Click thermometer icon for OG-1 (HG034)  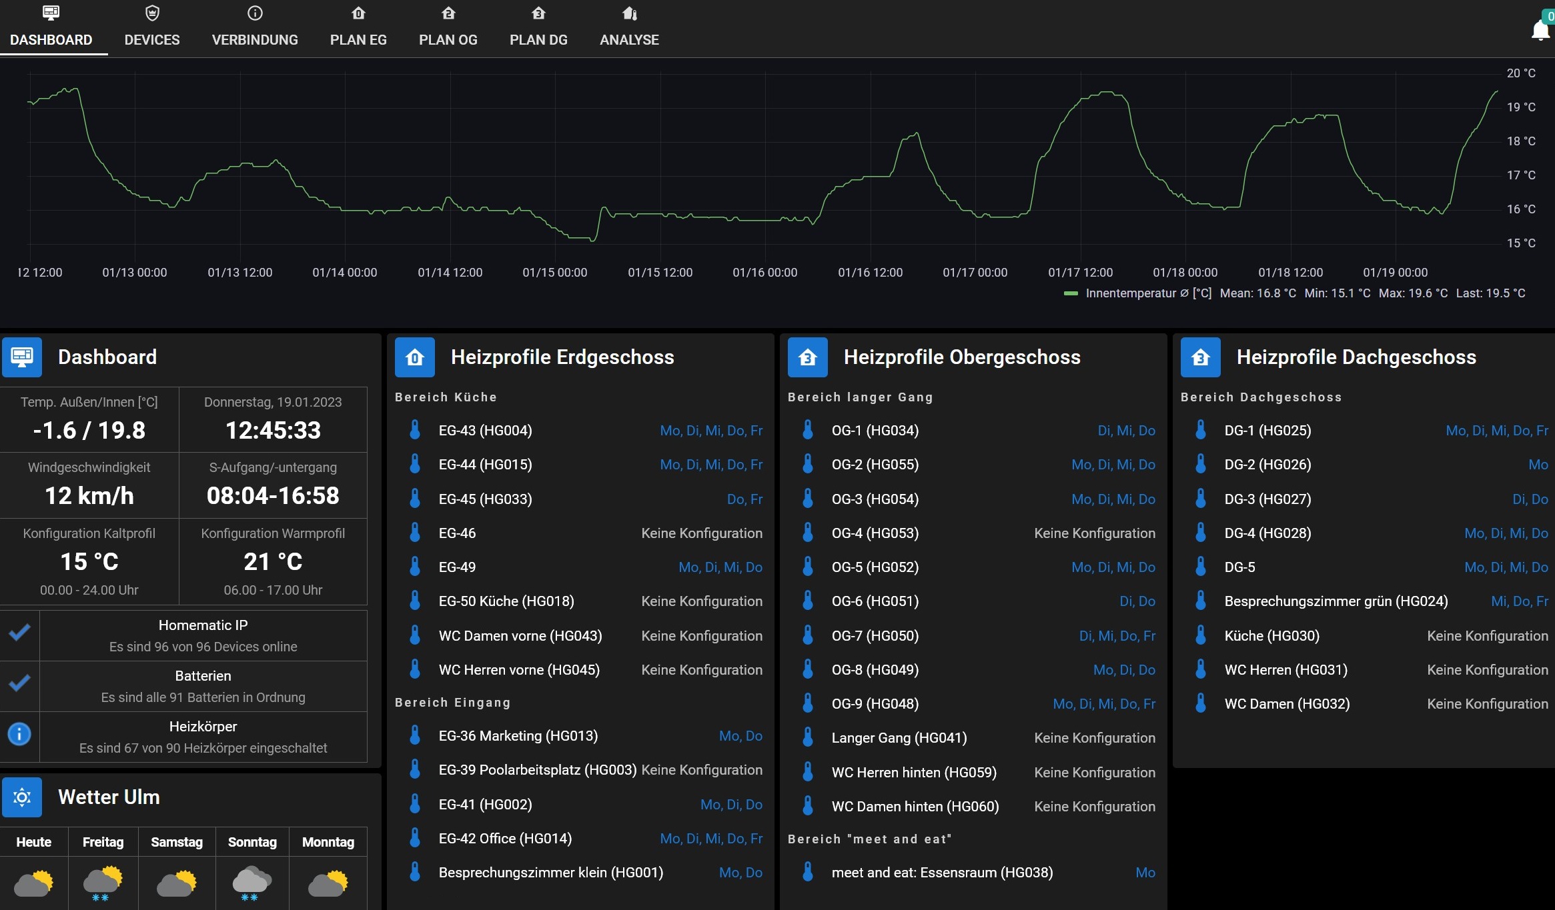click(x=808, y=430)
